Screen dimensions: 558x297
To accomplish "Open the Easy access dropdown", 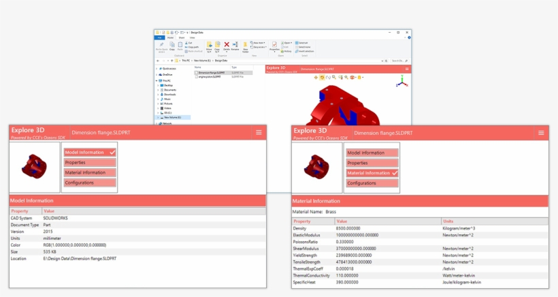I will click(x=259, y=47).
